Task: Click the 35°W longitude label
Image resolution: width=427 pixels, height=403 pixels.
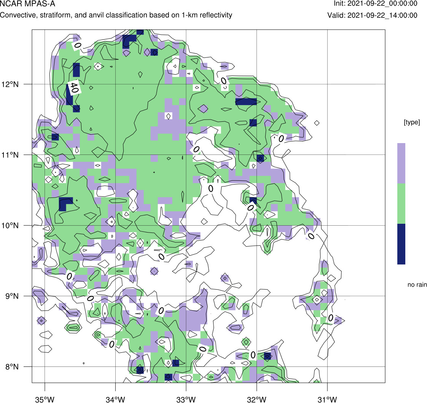Action: [x=45, y=400]
